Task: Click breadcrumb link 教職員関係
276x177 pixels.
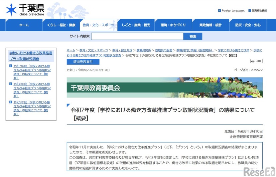Action: coord(144,50)
